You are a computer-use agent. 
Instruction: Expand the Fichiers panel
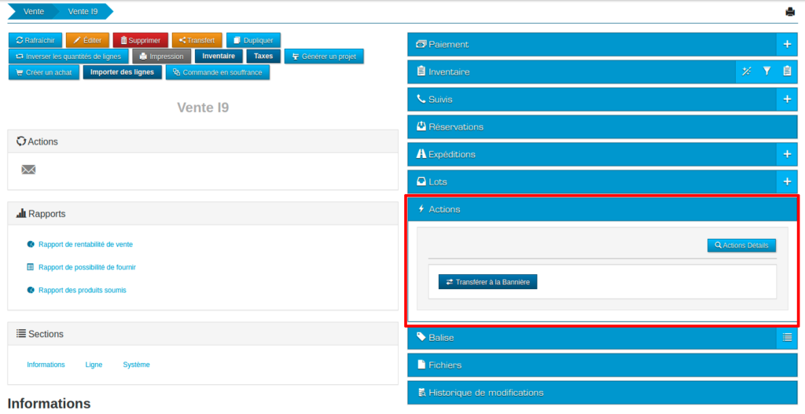[445, 365]
